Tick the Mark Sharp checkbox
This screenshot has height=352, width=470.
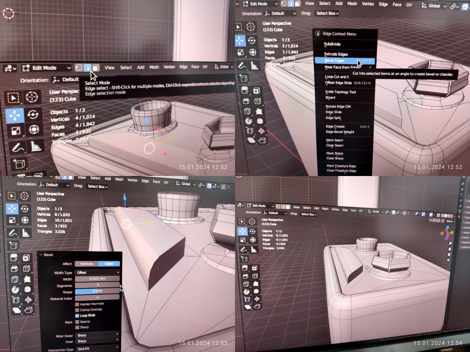[77, 327]
